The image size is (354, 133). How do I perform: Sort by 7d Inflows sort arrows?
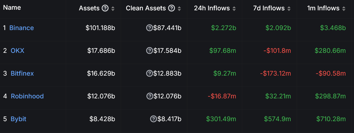click(x=289, y=9)
